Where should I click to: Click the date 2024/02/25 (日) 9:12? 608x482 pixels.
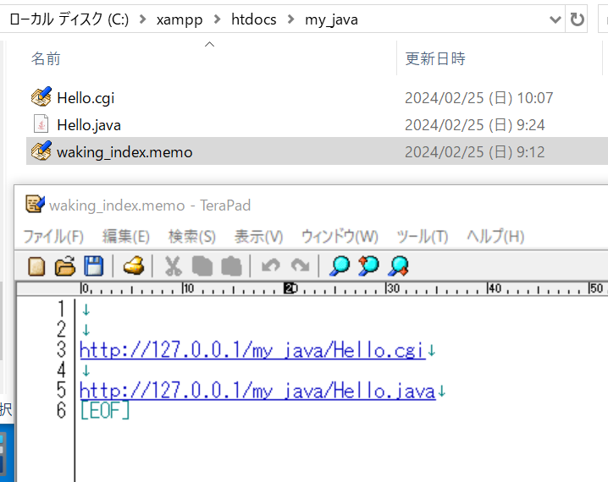(x=474, y=152)
